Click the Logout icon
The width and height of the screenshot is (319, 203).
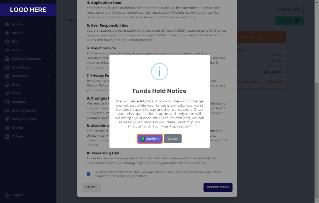(7, 195)
